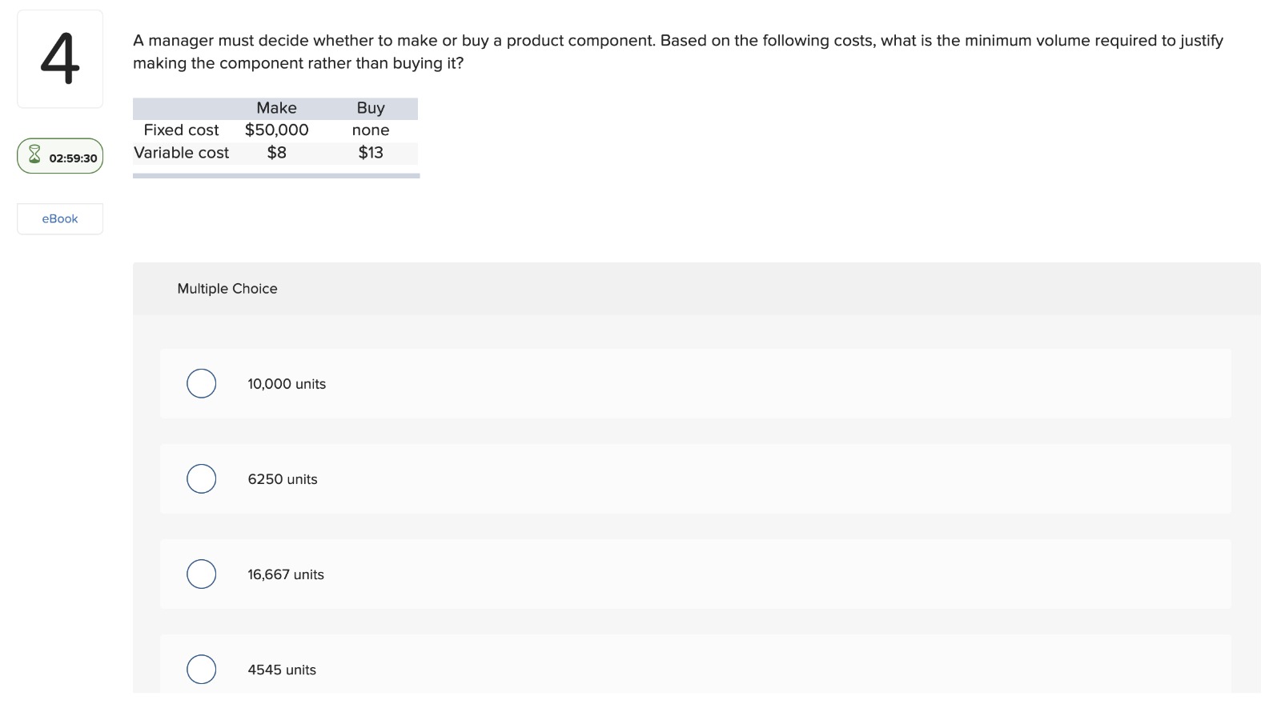Select the 4545 units answer

(x=201, y=669)
